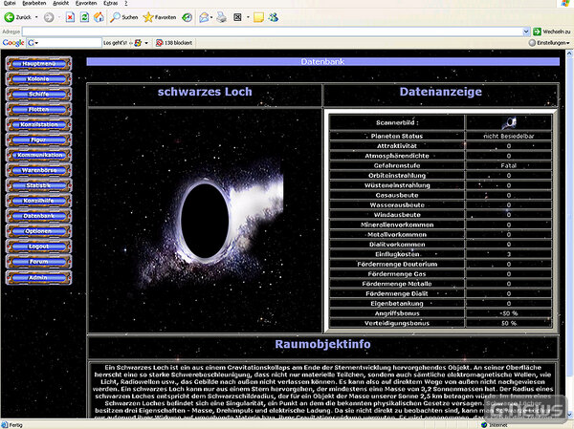Image resolution: width=574 pixels, height=429 pixels.
Task: Open the Kolonie sidebar button
Action: pyautogui.click(x=39, y=79)
